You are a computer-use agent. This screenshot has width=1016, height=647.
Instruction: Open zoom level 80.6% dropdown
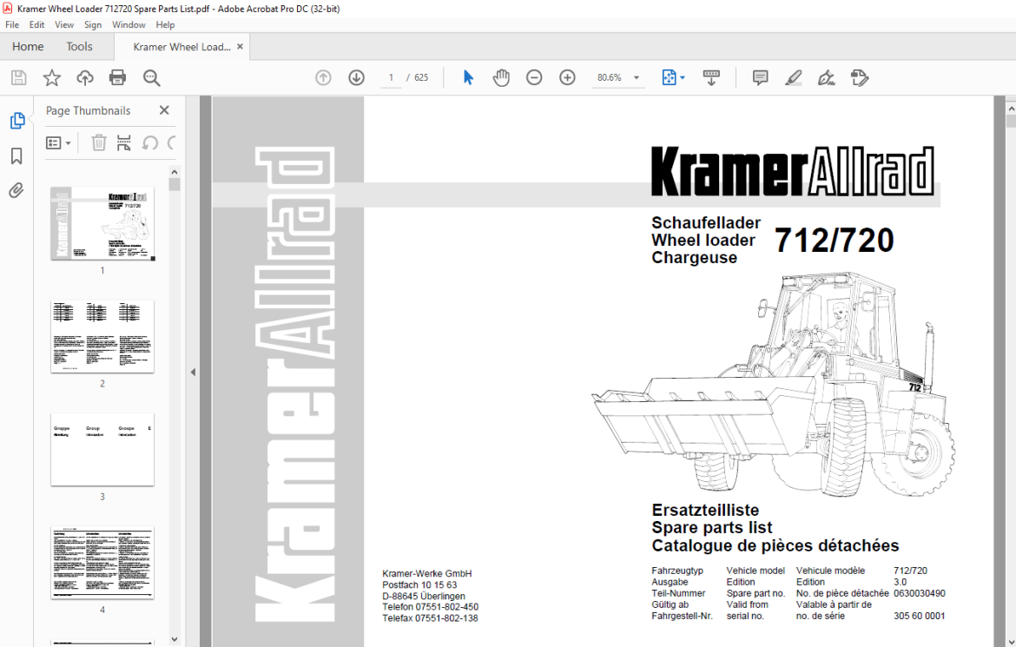point(637,78)
